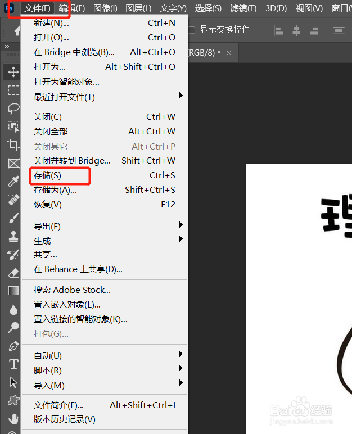The height and width of the screenshot is (434, 352).
Task: Select the Object Selection tool
Action: point(13,126)
